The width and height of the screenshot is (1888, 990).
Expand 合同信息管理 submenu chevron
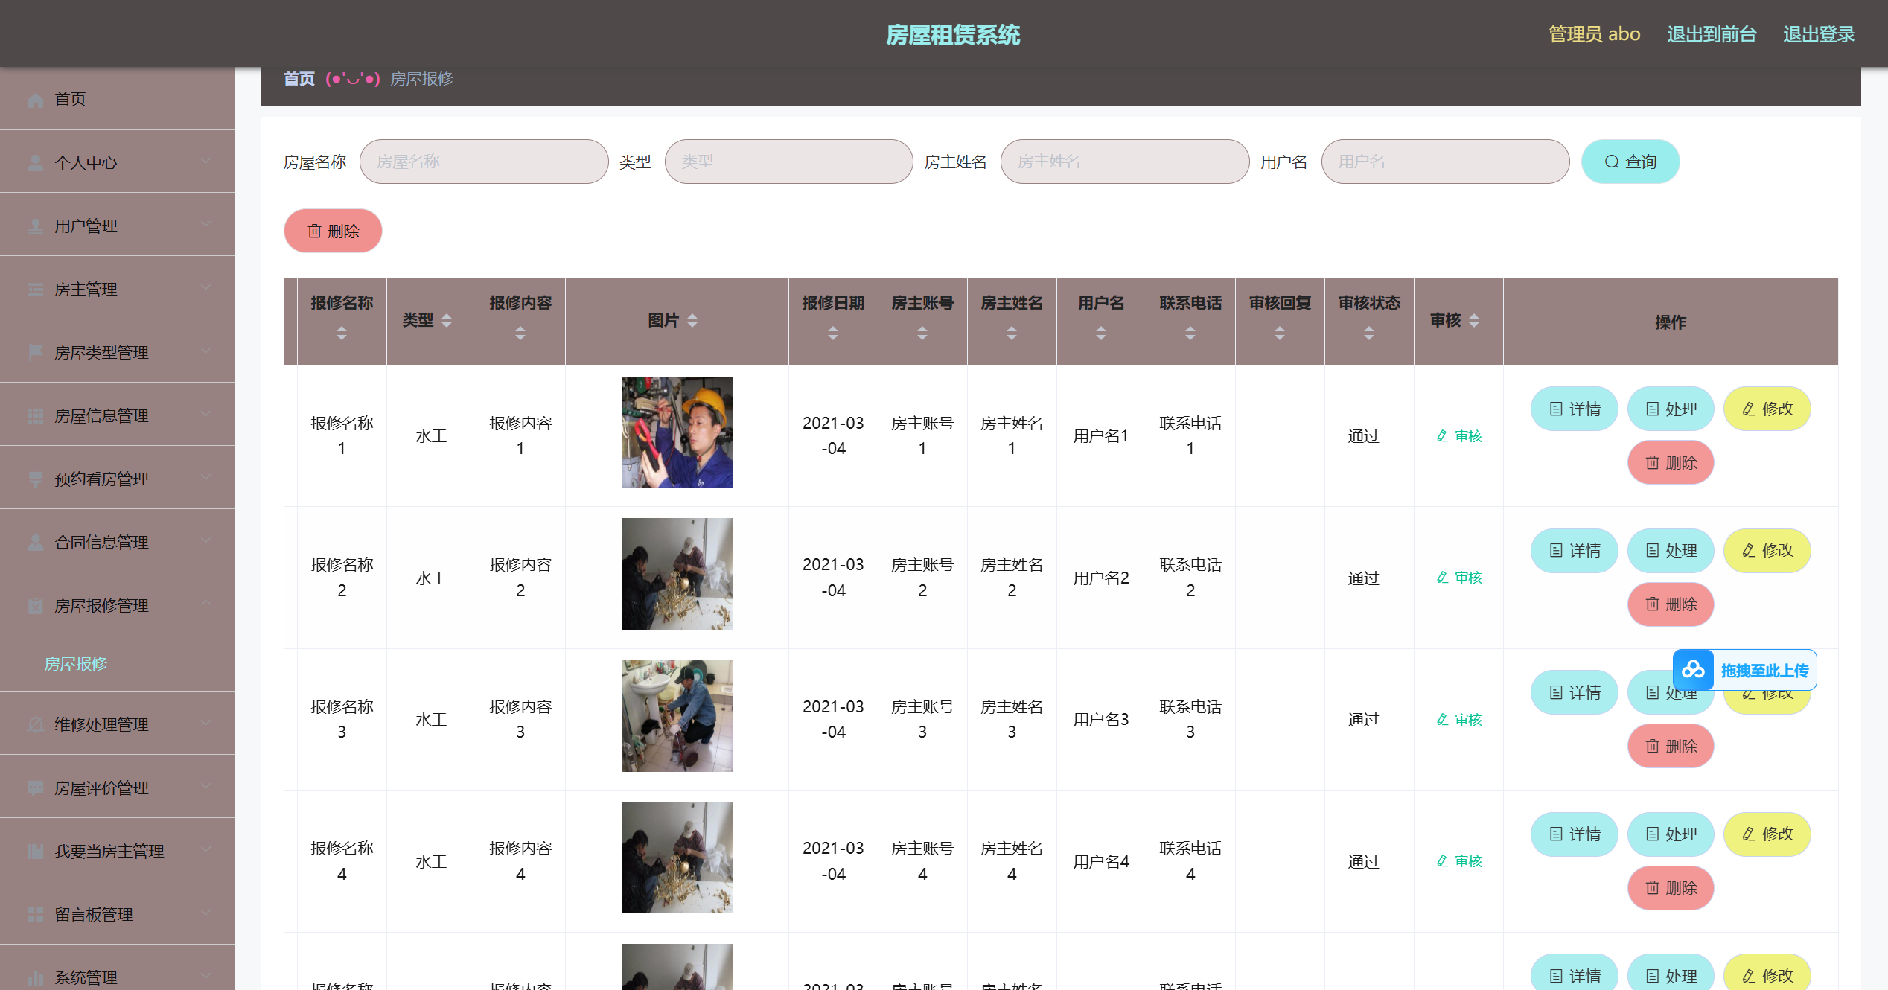click(205, 540)
